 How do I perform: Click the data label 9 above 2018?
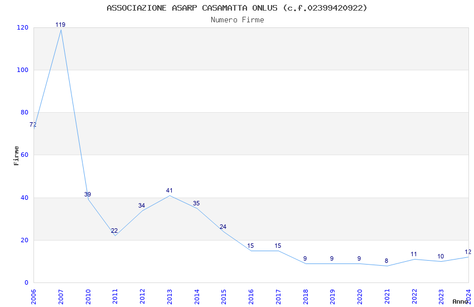[x=305, y=258]
